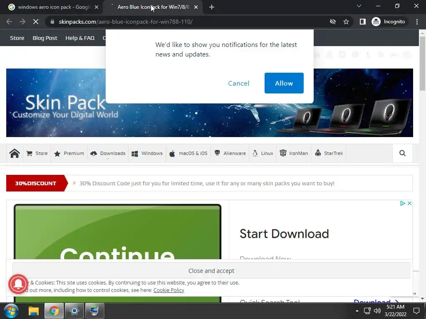View third-party cookie blocking eye icon

(x=332, y=22)
